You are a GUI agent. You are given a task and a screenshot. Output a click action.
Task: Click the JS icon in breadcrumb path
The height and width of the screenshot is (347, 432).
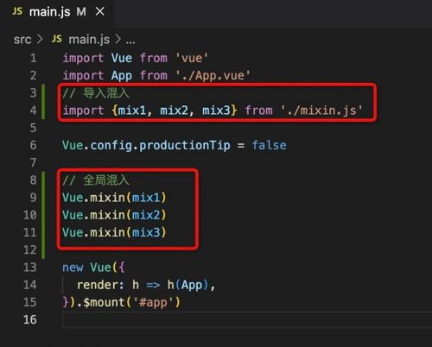tap(57, 39)
